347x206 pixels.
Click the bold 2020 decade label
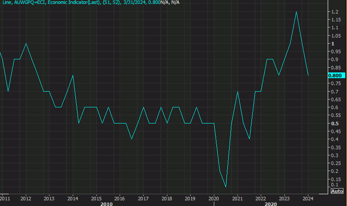(271, 204)
